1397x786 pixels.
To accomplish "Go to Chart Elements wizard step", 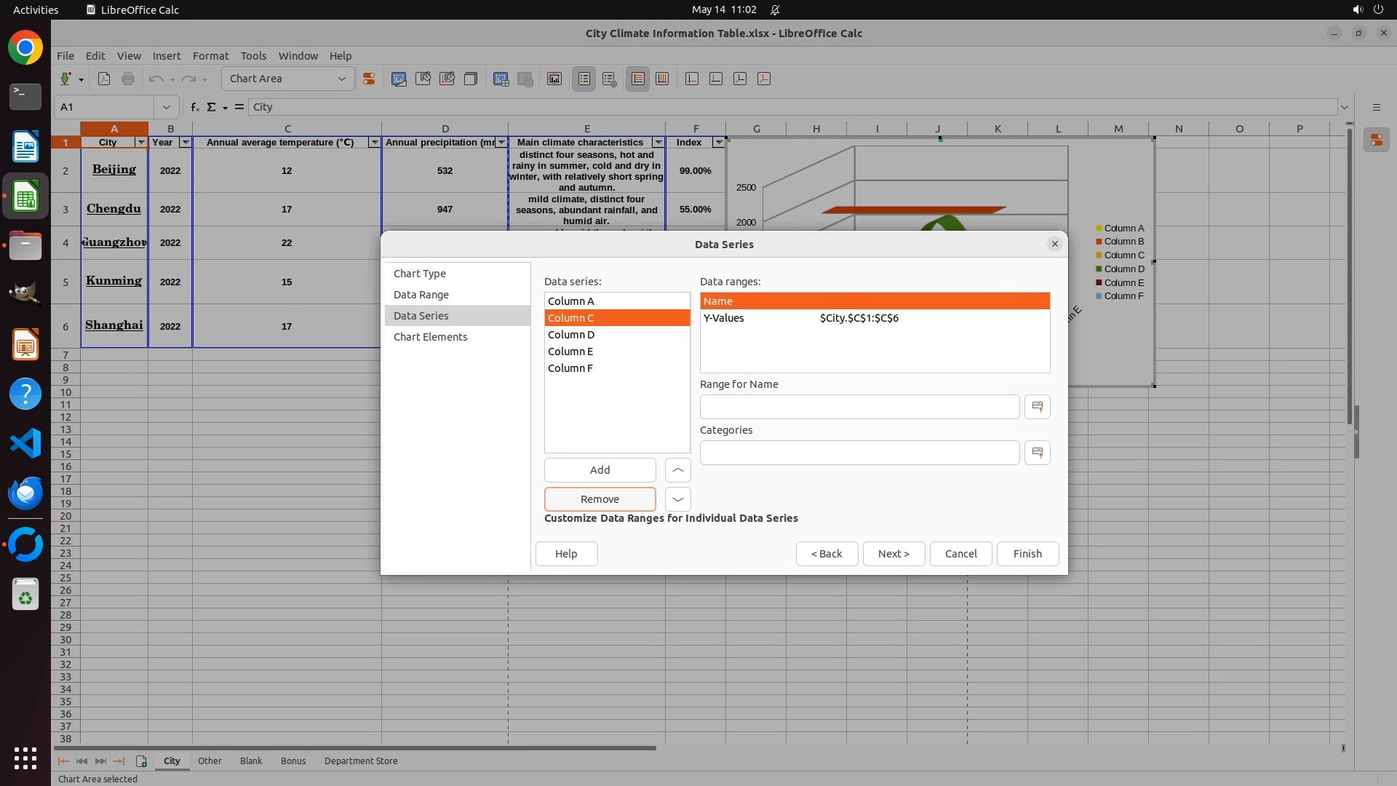I will (x=430, y=337).
